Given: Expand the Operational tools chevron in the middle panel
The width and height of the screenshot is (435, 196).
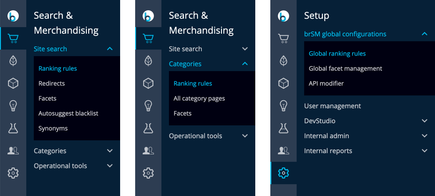Looking at the screenshot, I should 244,136.
